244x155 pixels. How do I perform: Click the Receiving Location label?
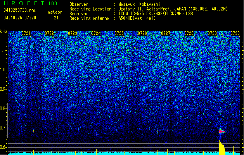coord(90,9)
